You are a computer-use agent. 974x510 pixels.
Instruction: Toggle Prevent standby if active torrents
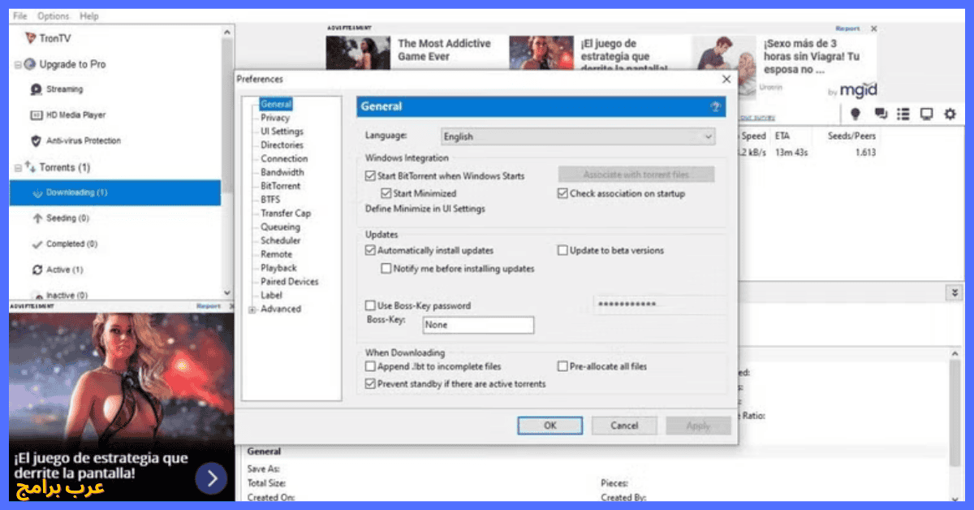point(371,384)
